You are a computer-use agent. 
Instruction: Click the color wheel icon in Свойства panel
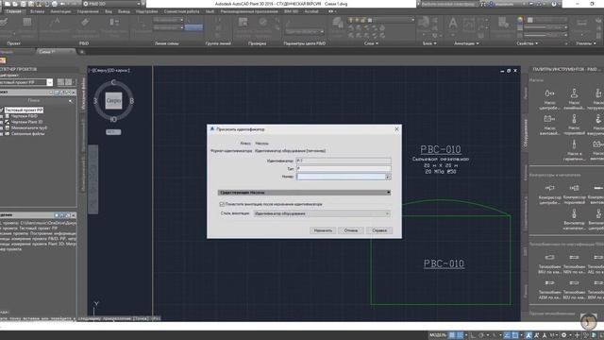(520, 20)
